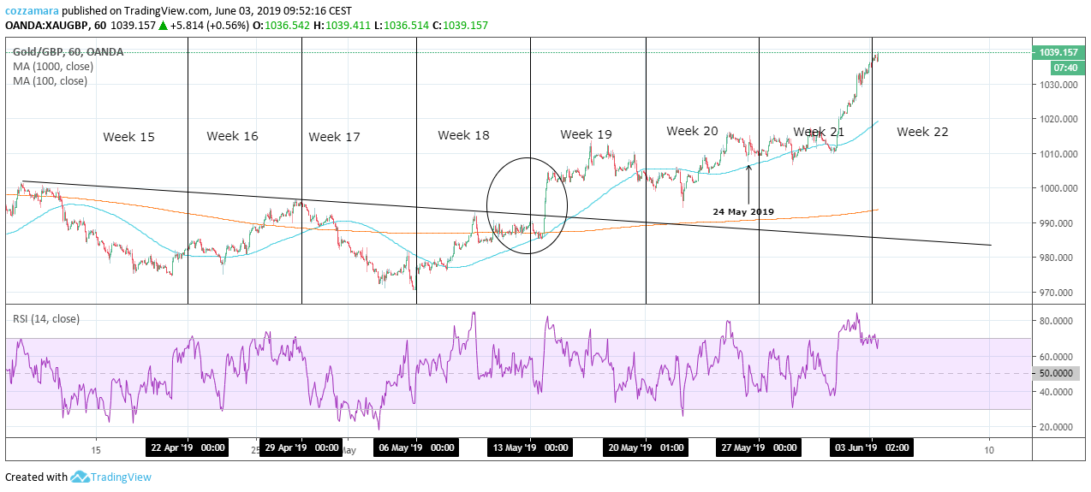1091x492 pixels.
Task: Click the highlighted RSI 50.0000 level tag
Action: tap(1058, 373)
